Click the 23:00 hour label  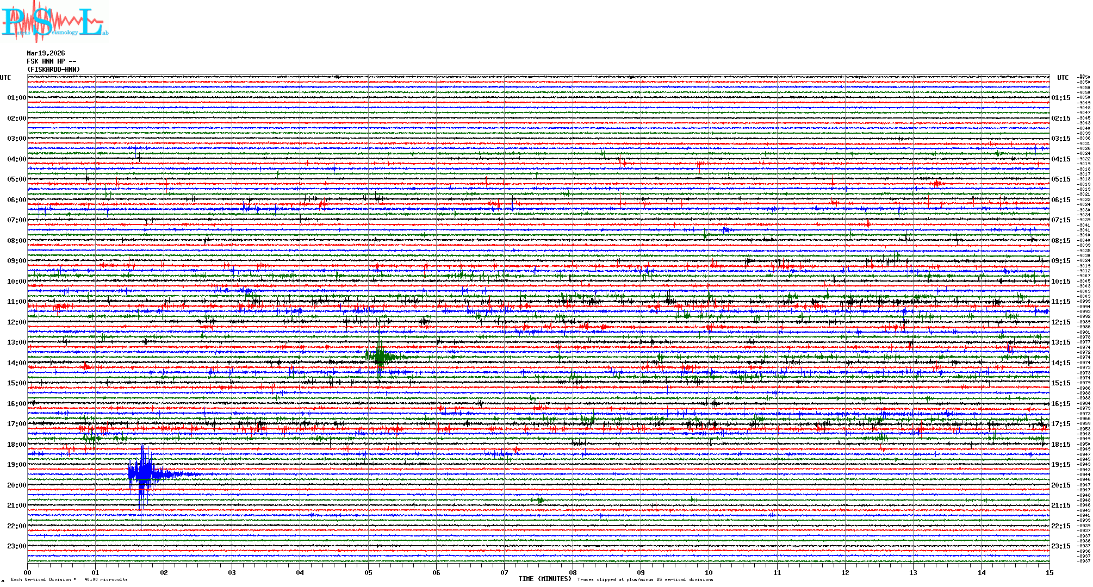[x=16, y=546]
